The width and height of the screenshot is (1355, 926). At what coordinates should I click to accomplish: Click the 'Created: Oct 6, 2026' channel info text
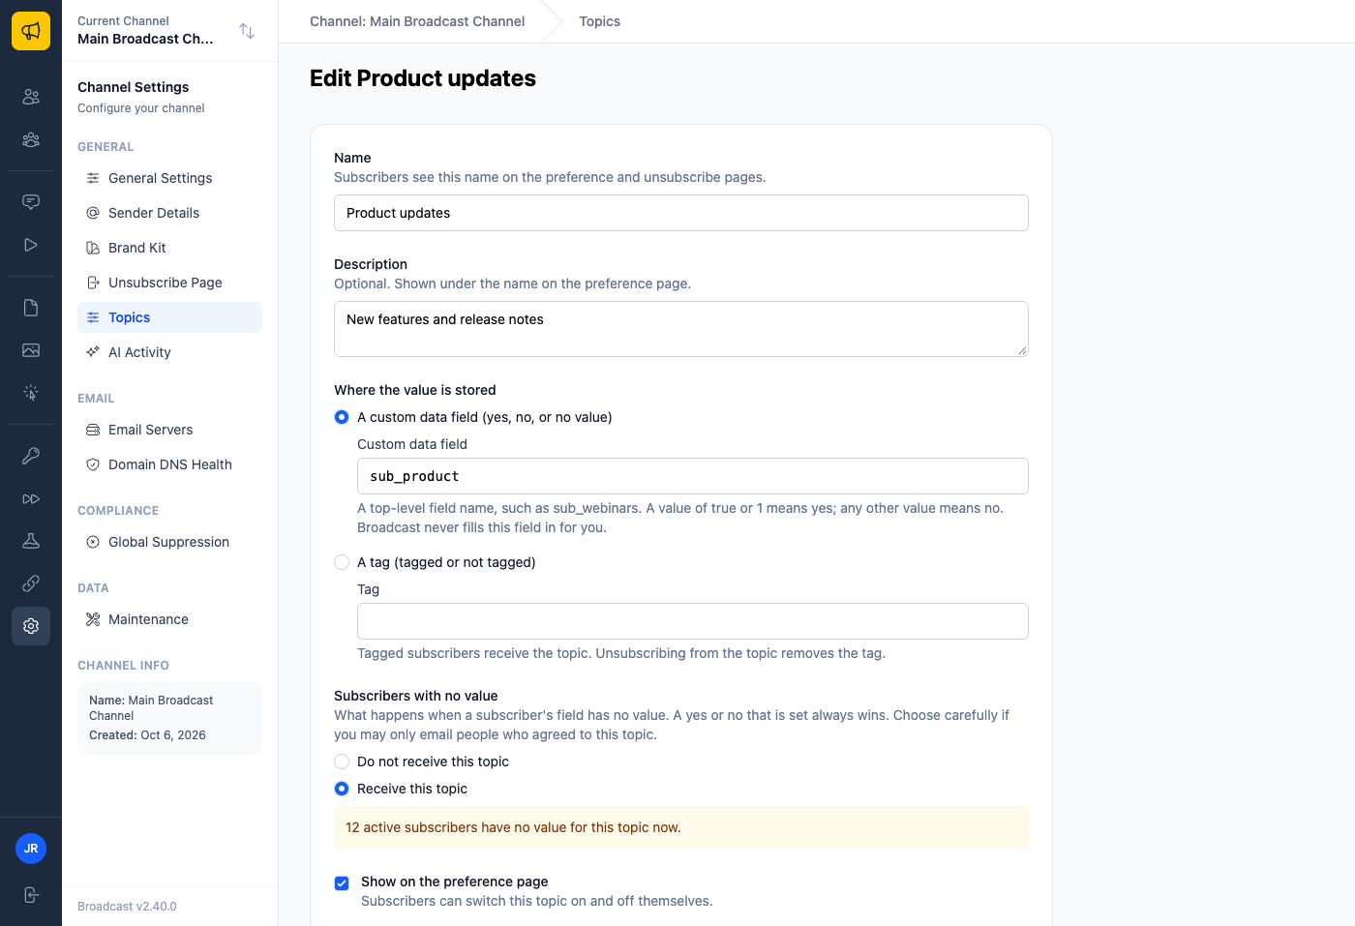[x=147, y=735]
